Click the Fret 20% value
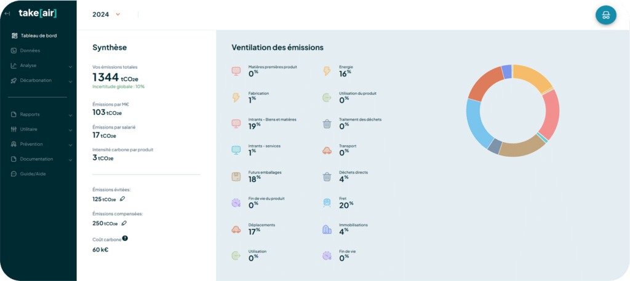Viewport: 630px width, 281px height. (346, 205)
